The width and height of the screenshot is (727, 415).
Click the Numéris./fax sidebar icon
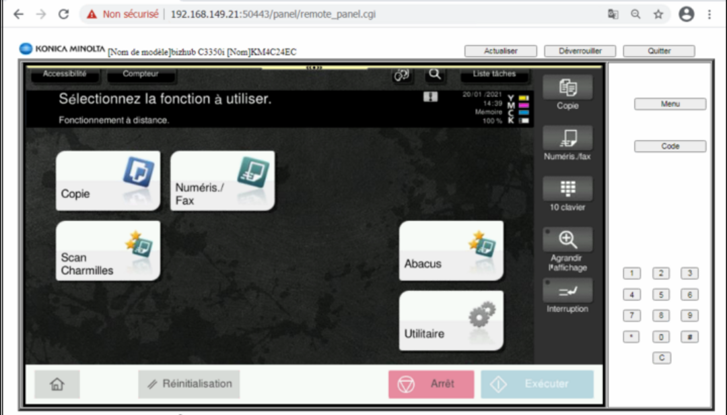coord(567,138)
